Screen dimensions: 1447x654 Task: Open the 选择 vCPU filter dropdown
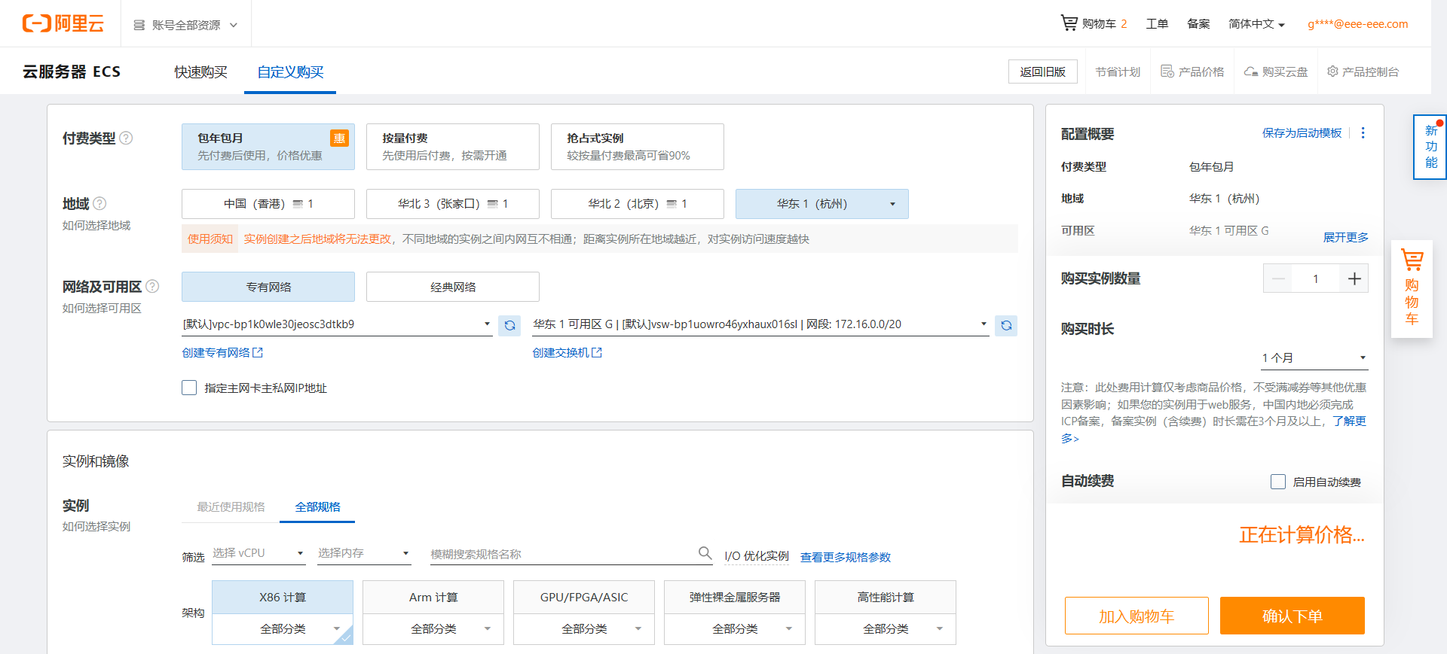pos(258,553)
